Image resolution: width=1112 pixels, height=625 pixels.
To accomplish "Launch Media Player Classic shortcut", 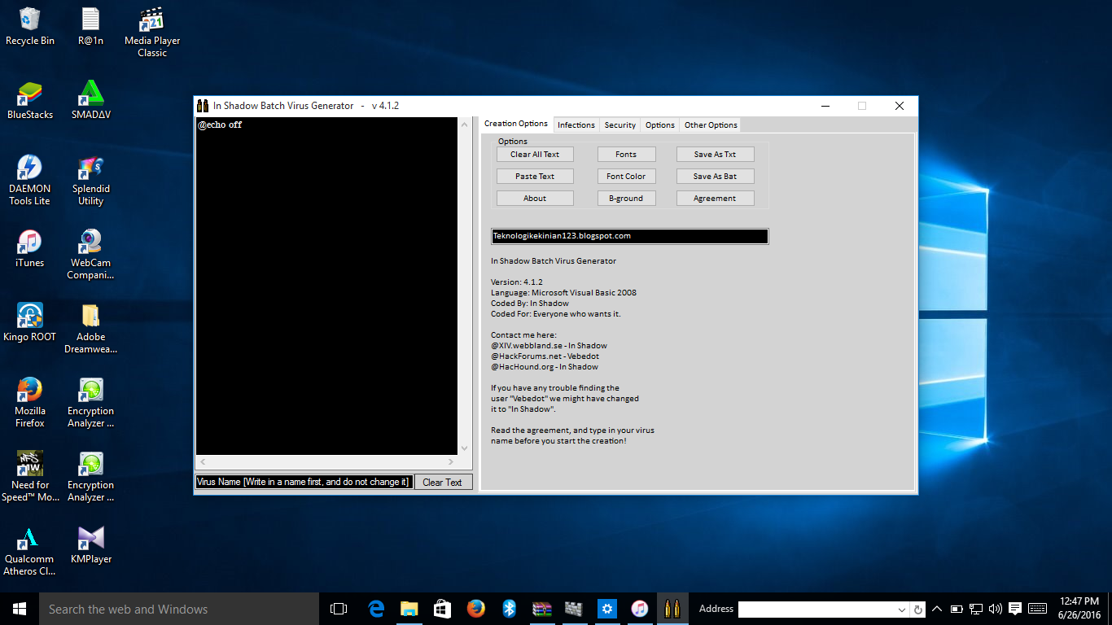I will pos(152,32).
